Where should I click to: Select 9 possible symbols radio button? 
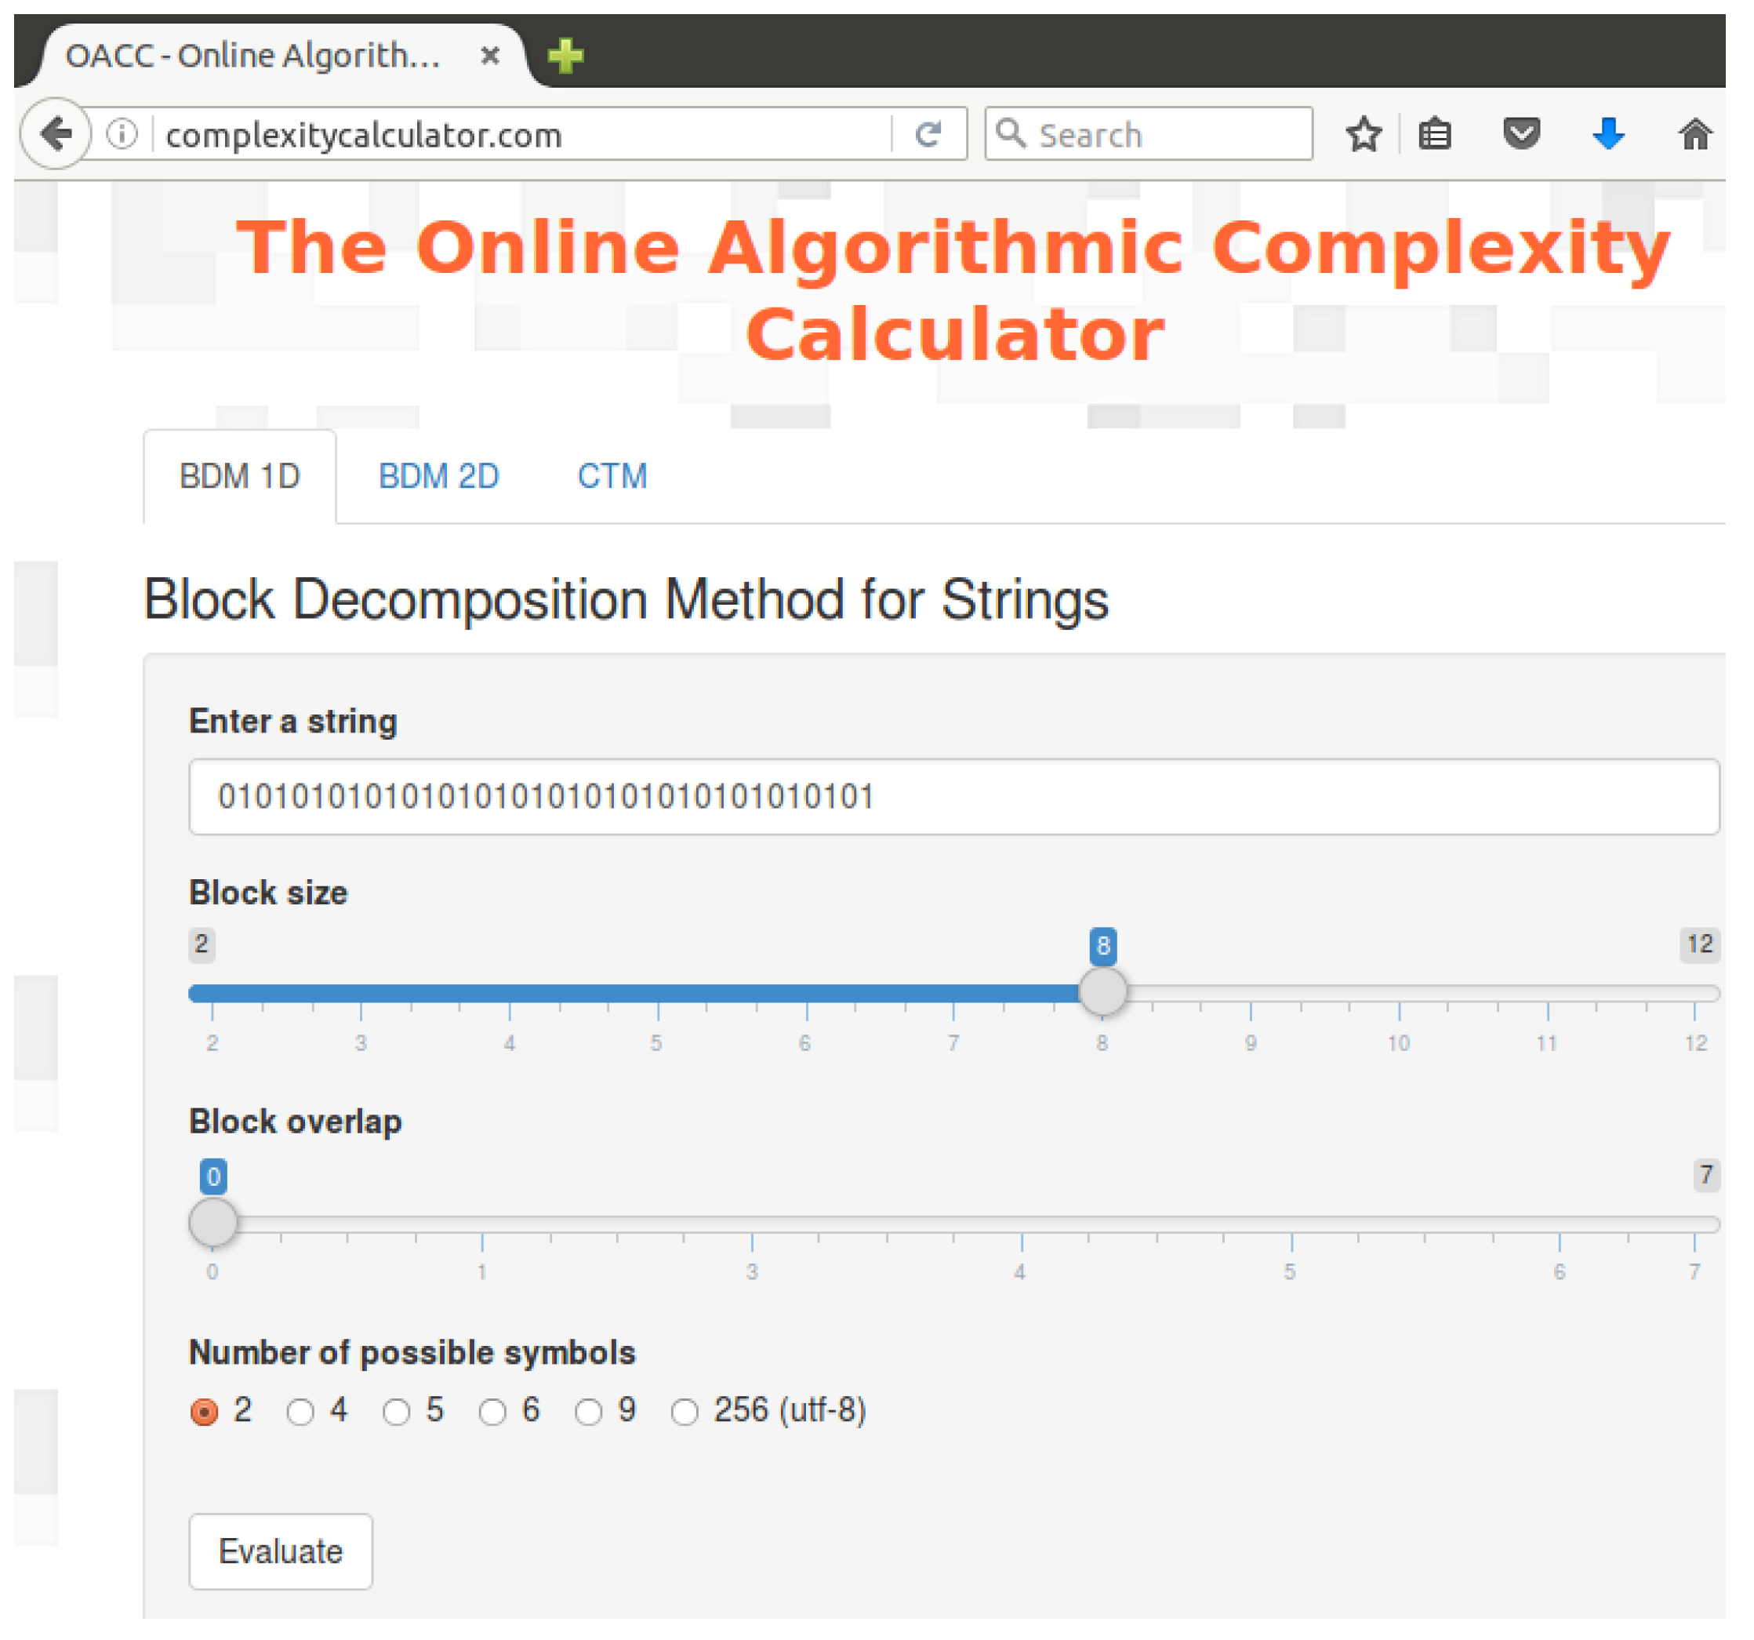tap(589, 1413)
